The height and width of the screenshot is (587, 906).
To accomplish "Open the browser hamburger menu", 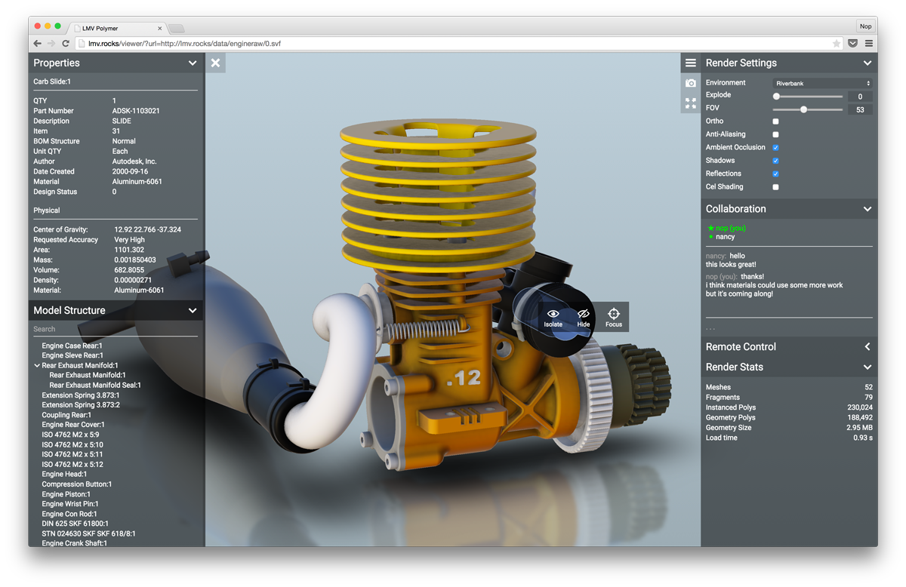I will point(869,44).
